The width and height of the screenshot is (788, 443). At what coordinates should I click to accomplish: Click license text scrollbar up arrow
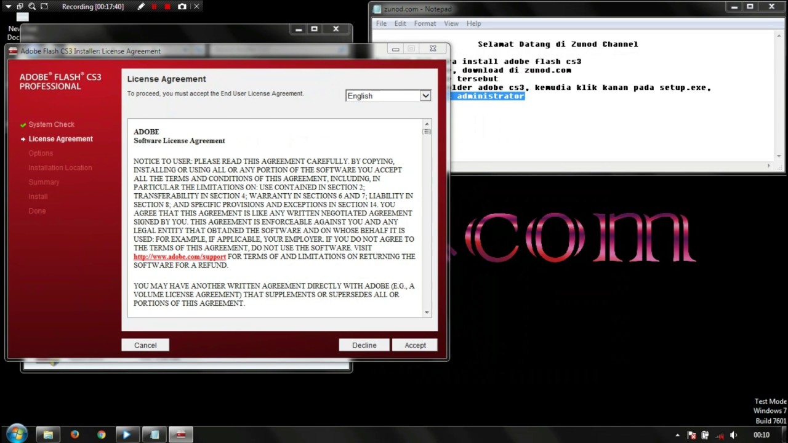coord(427,124)
